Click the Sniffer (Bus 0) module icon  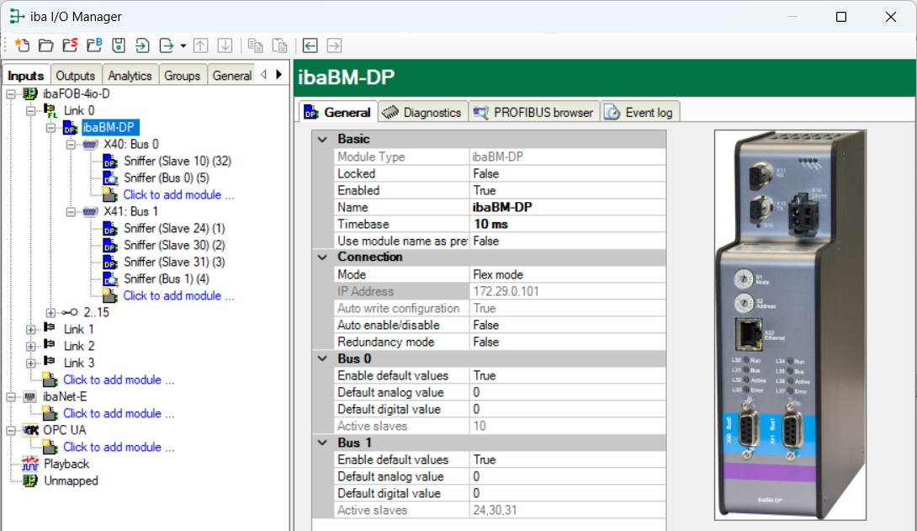(x=110, y=178)
